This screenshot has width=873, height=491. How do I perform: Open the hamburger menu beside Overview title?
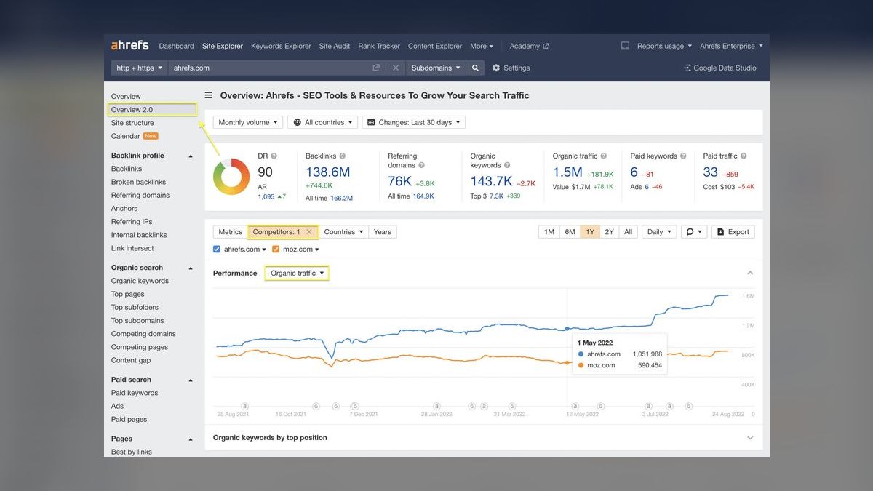208,95
